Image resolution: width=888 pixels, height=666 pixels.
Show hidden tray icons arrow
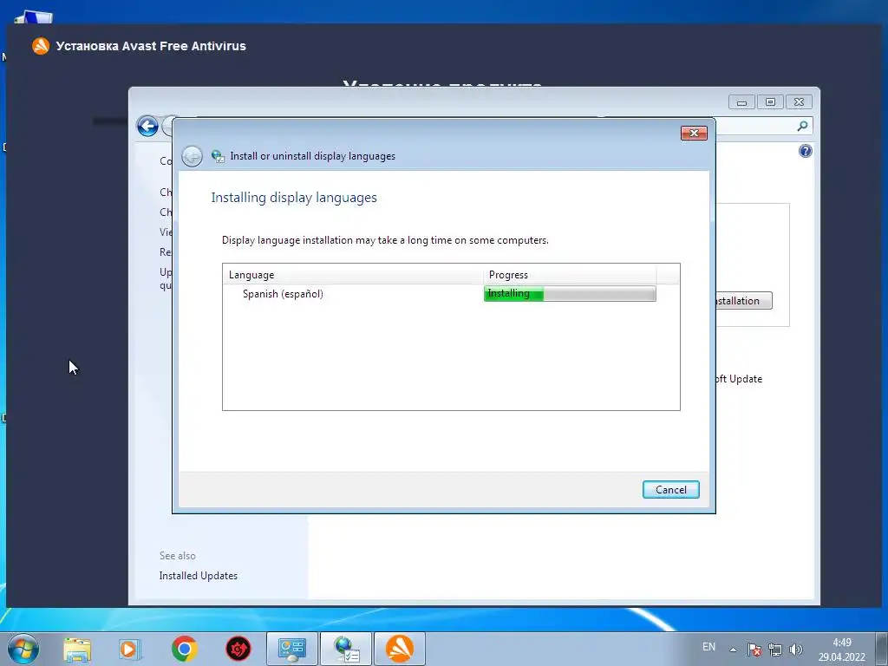(733, 650)
